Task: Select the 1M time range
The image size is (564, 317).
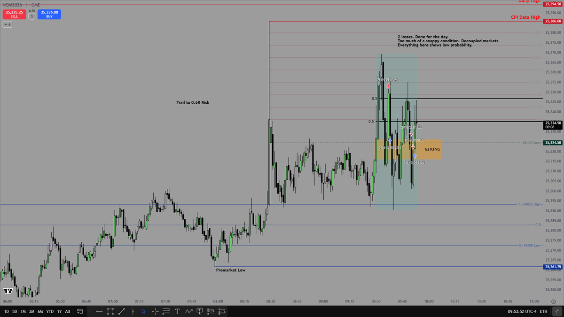Action: (x=23, y=311)
